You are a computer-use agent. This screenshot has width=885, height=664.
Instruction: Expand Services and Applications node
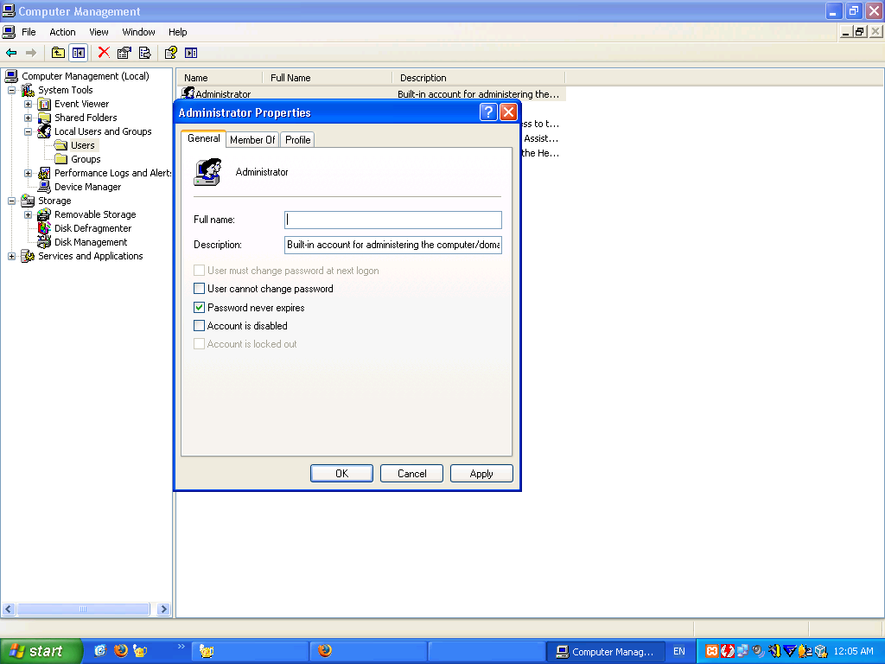coord(11,256)
